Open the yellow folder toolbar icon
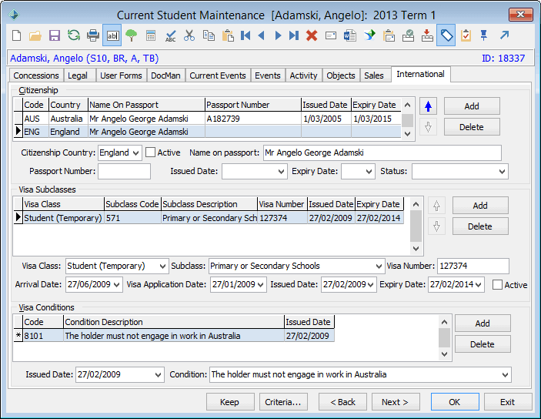 (x=35, y=35)
